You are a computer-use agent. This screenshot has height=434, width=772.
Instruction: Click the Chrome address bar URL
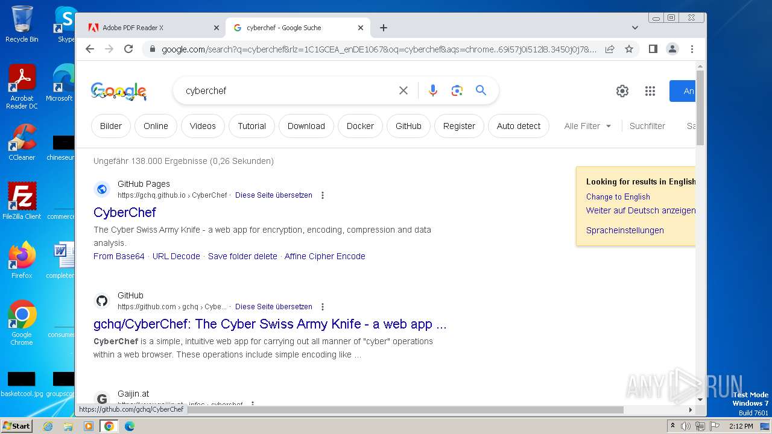tap(379, 49)
